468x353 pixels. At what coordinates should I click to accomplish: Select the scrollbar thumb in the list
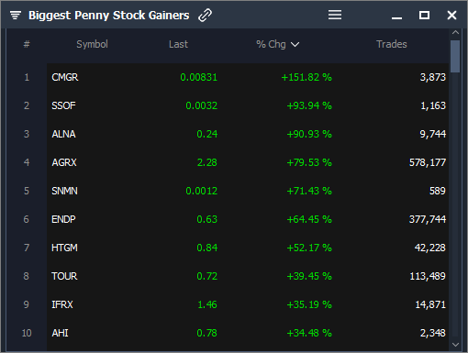pos(455,57)
